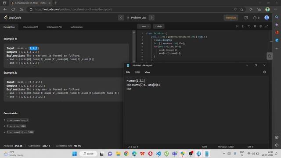Click Accepted 350.3K statistic

click(x=13, y=146)
